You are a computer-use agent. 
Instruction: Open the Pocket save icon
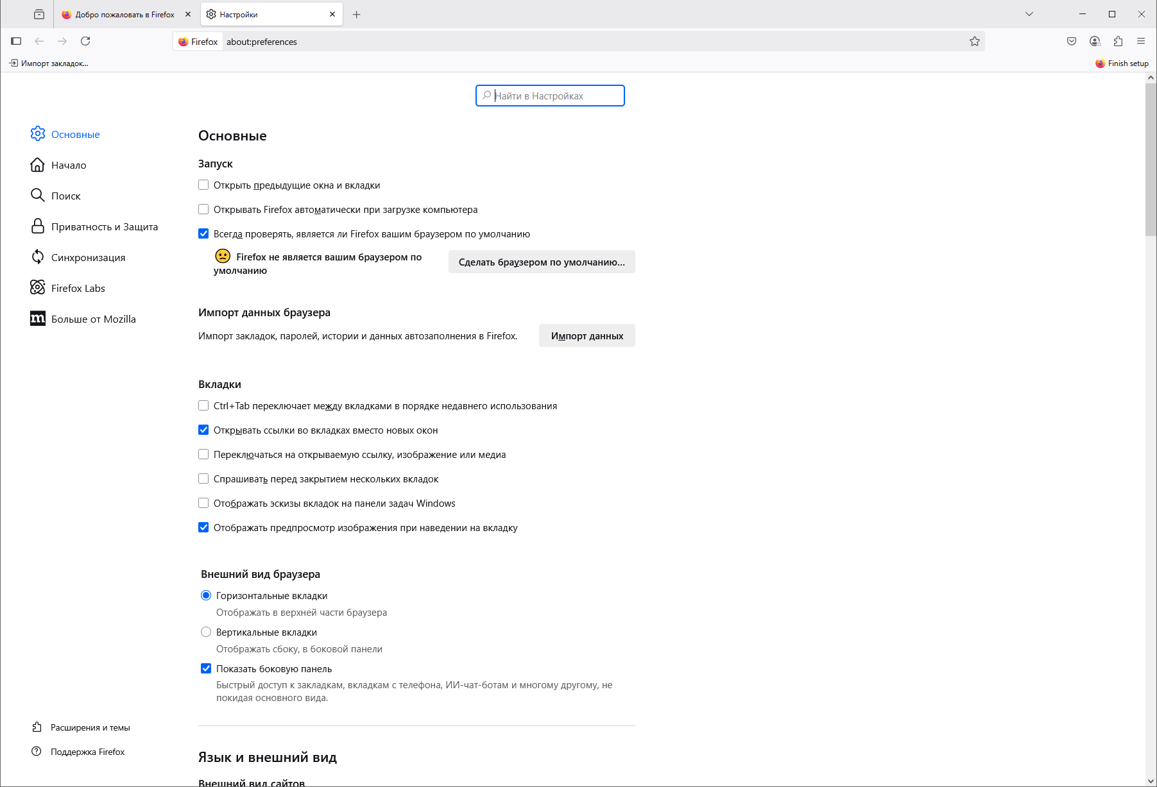point(1072,41)
